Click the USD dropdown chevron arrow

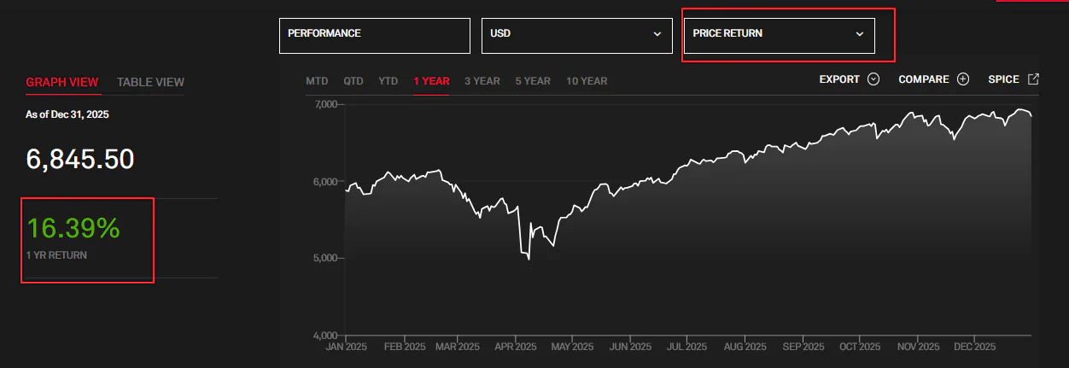[x=657, y=34]
